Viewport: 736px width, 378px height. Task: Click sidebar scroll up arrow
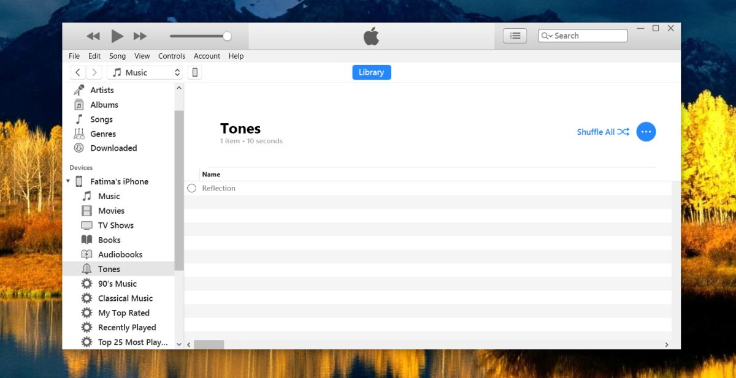point(179,88)
